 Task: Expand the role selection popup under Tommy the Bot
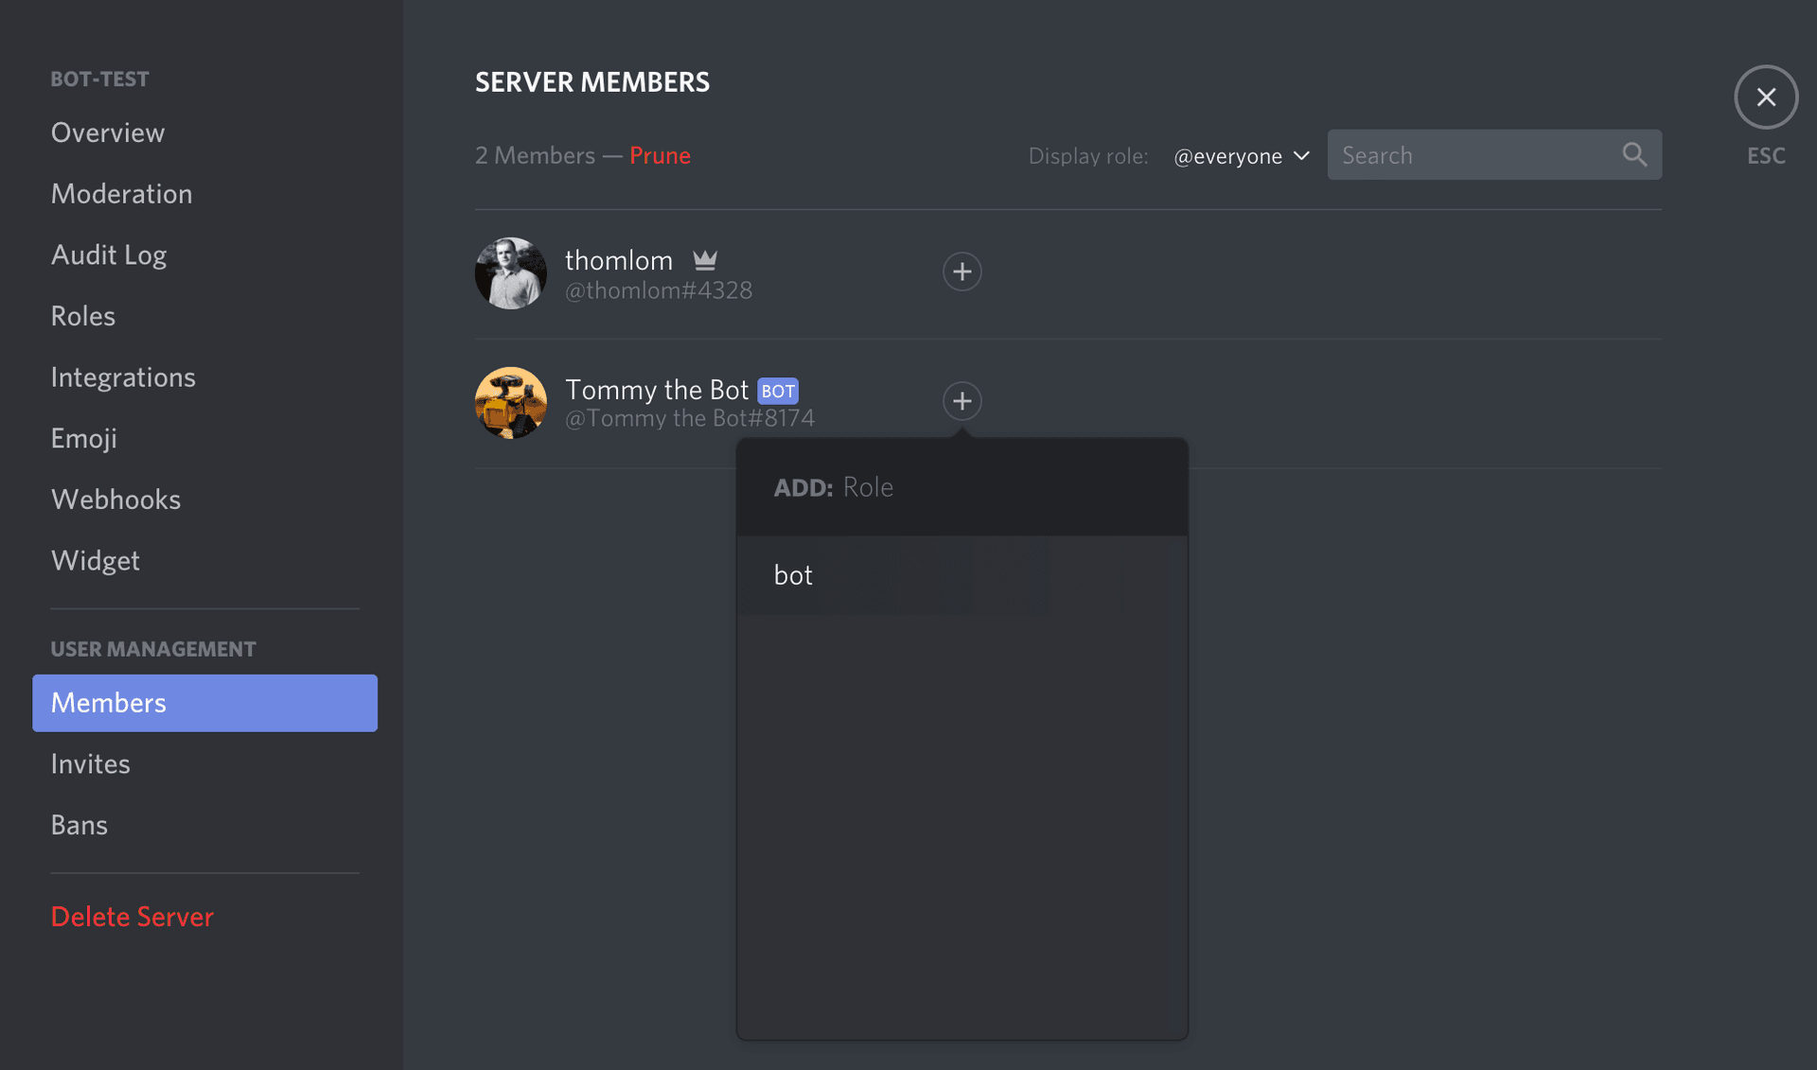[x=961, y=400]
